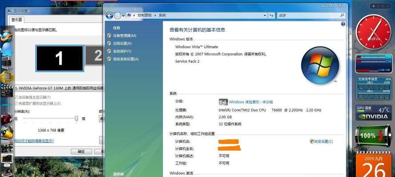395x177 pixels.
Task: Launch the red headphones dock icon
Action: tap(7, 118)
